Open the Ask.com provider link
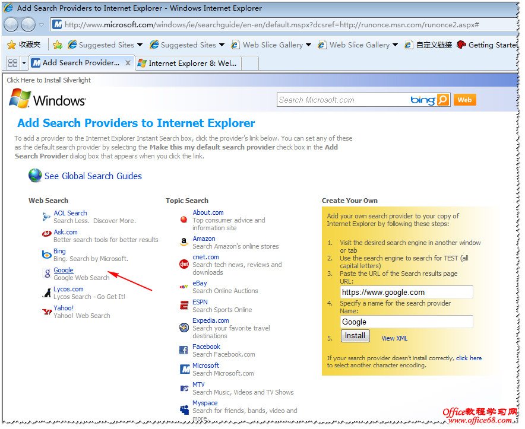The height and width of the screenshot is (429, 525). point(65,232)
